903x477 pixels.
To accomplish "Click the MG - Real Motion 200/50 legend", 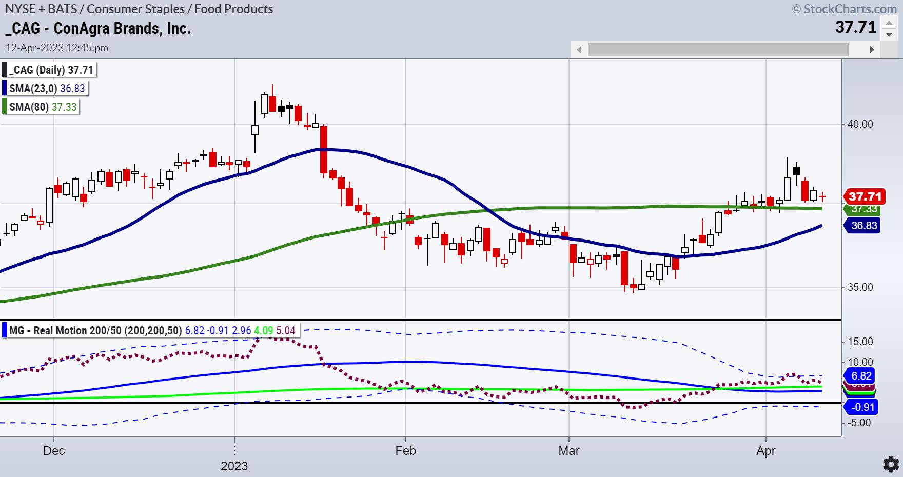I will point(95,330).
